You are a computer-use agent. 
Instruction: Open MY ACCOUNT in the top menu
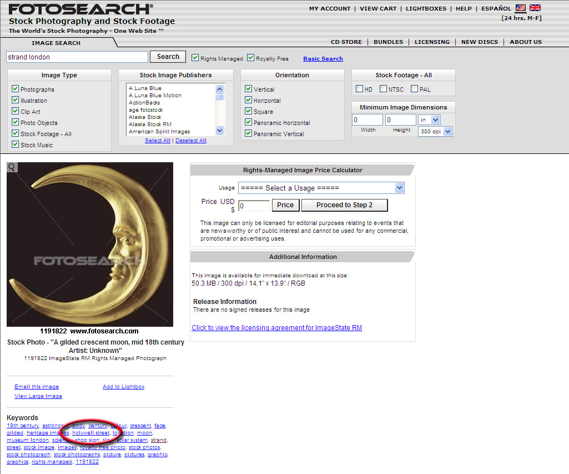tap(330, 8)
